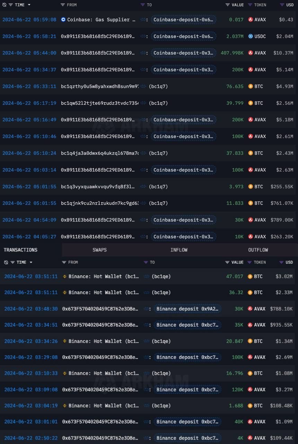Screen dimensions: 298x444
Task: Open the Coinbase-deposit label in 05:59:08 row
Action: click(183, 19)
